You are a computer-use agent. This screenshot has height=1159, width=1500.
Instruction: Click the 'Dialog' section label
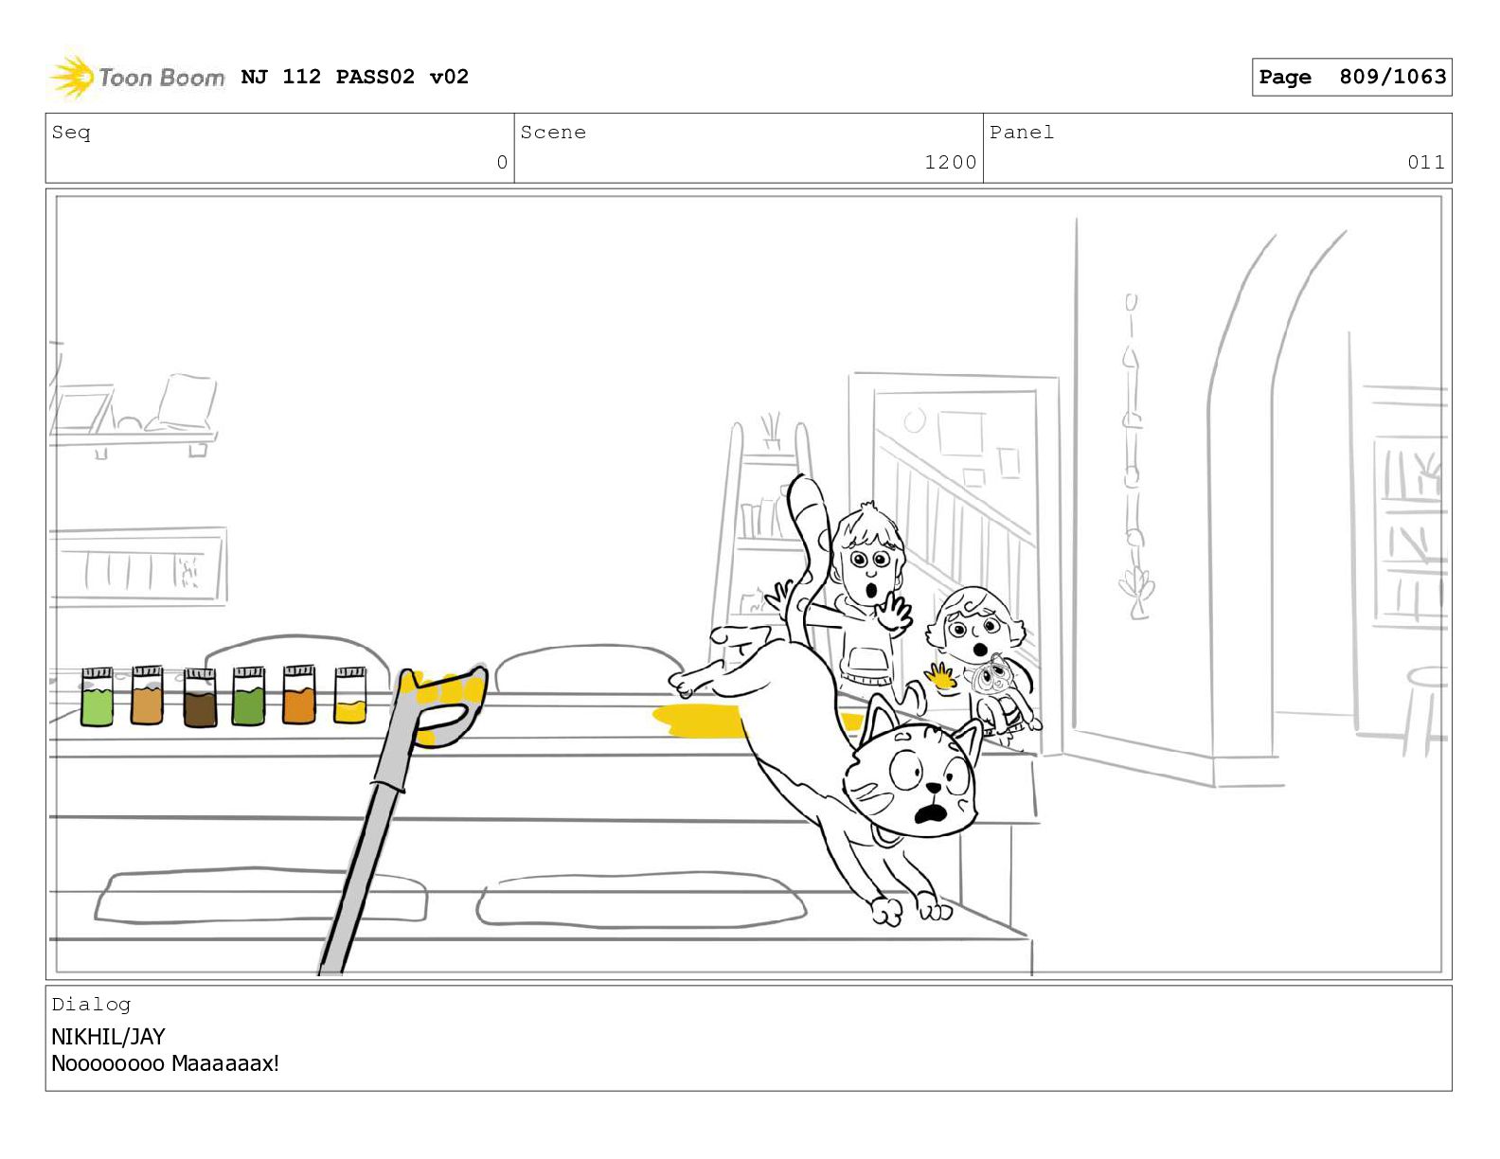91,1005
